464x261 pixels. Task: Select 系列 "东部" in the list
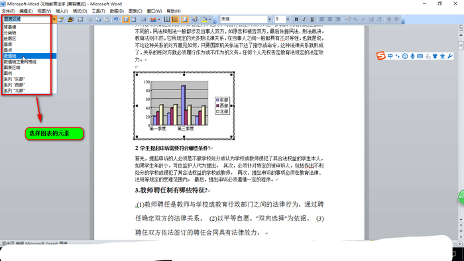coord(14,79)
